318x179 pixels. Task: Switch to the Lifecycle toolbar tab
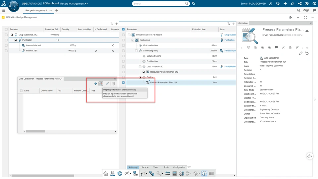pos(145,167)
